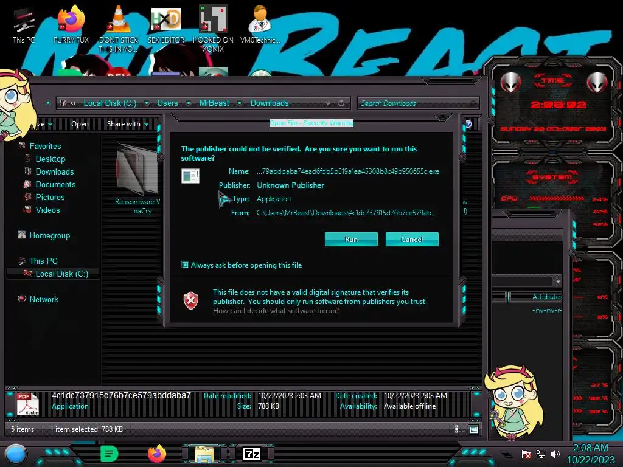
Task: Click Cancel in the security warning
Action: point(412,240)
